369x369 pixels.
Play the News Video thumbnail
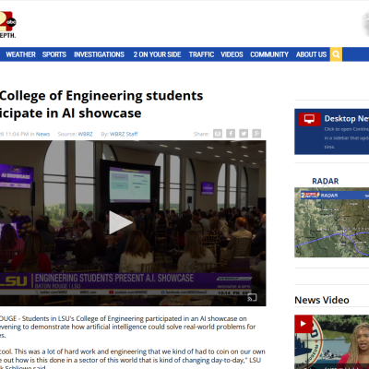point(332,341)
